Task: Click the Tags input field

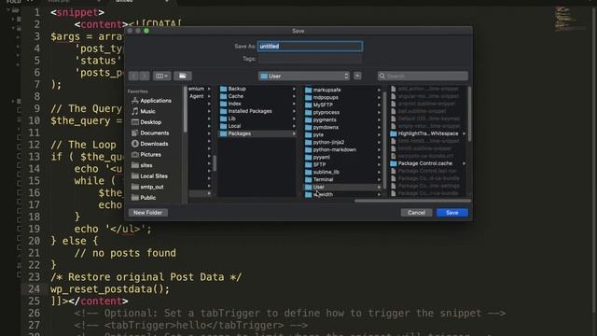Action: pyautogui.click(x=310, y=59)
